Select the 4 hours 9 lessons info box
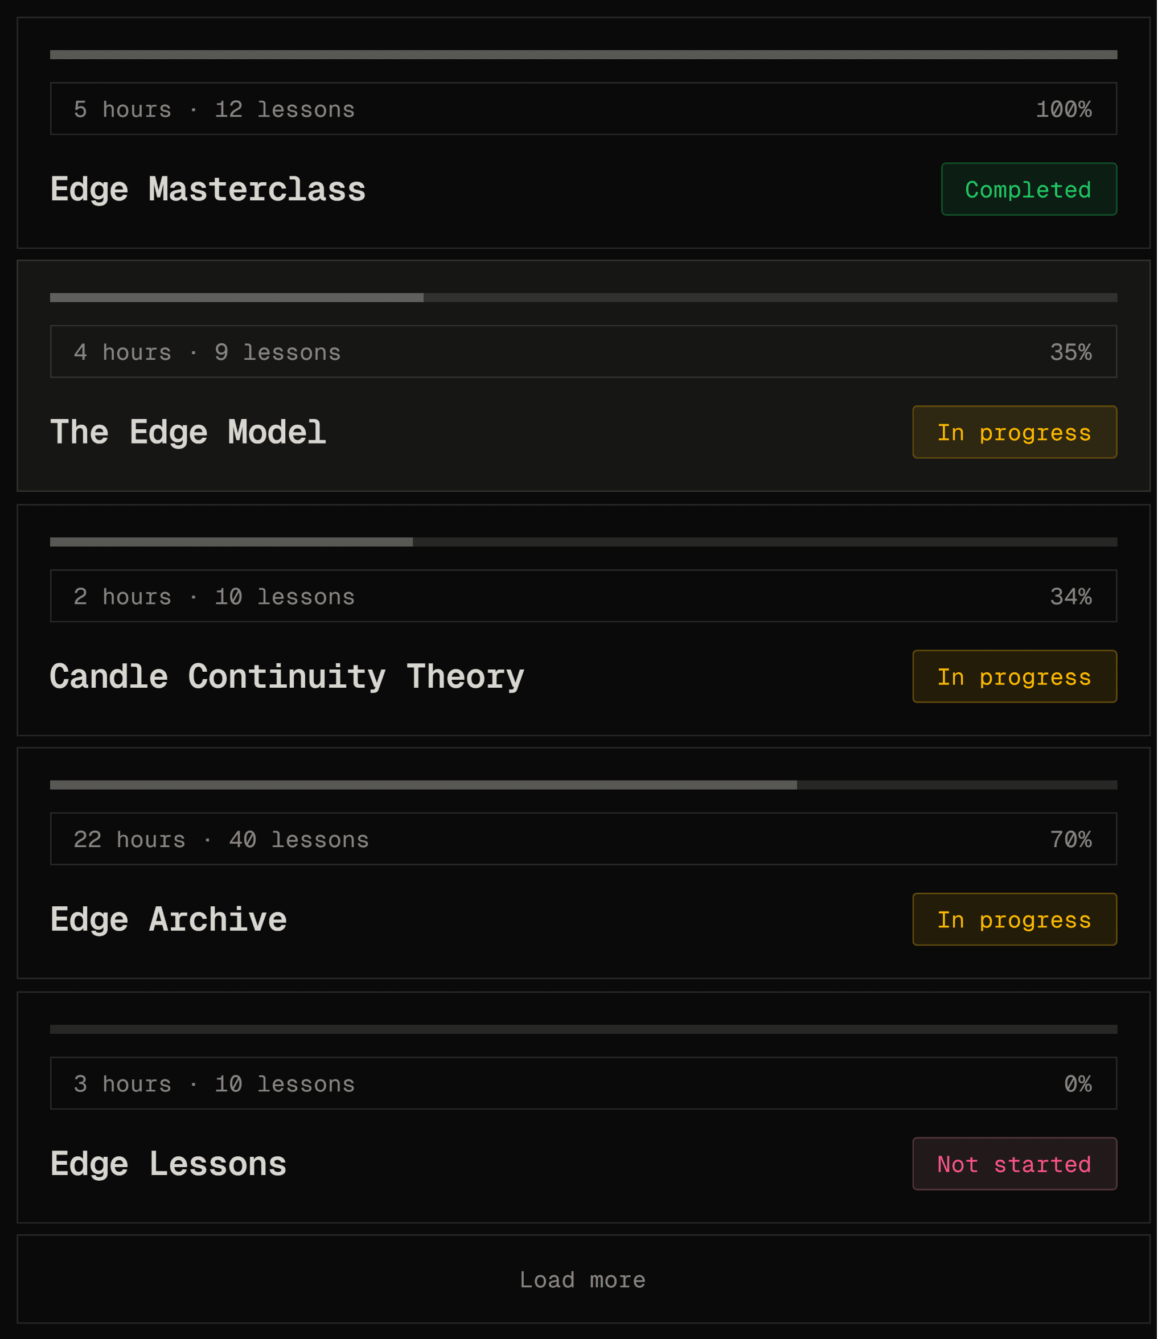1166x1339 pixels. point(588,354)
